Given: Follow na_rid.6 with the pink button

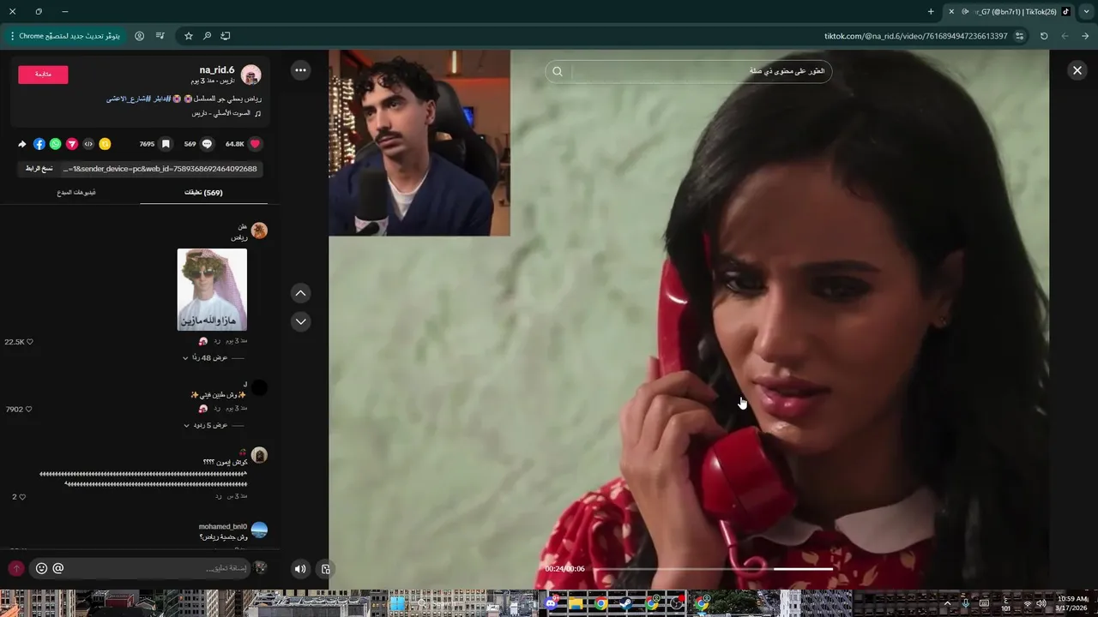Looking at the screenshot, I should tap(43, 75).
